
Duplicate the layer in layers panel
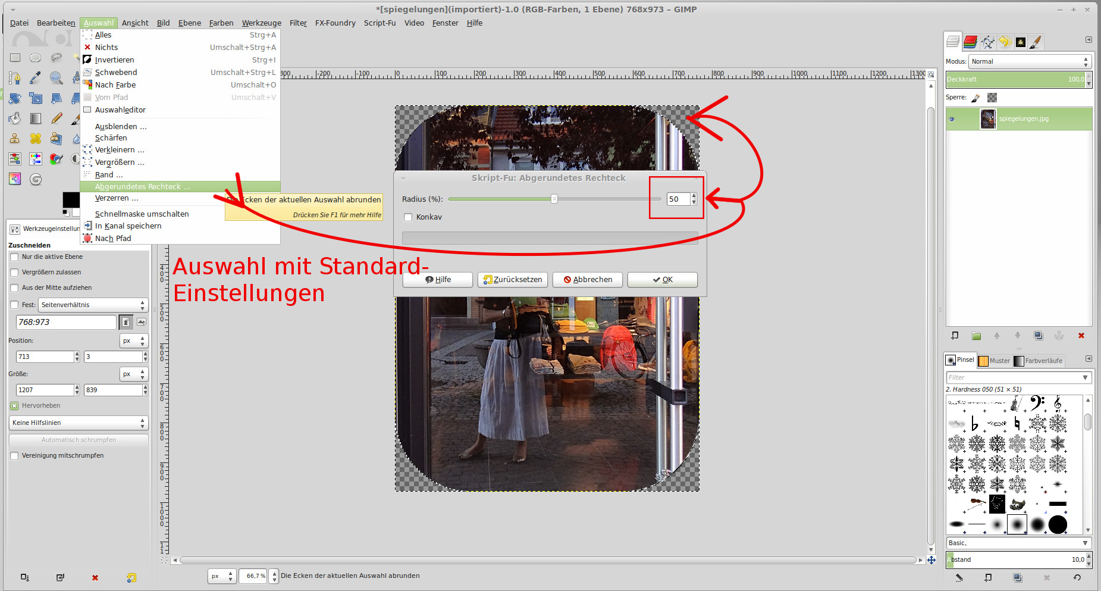[1038, 336]
